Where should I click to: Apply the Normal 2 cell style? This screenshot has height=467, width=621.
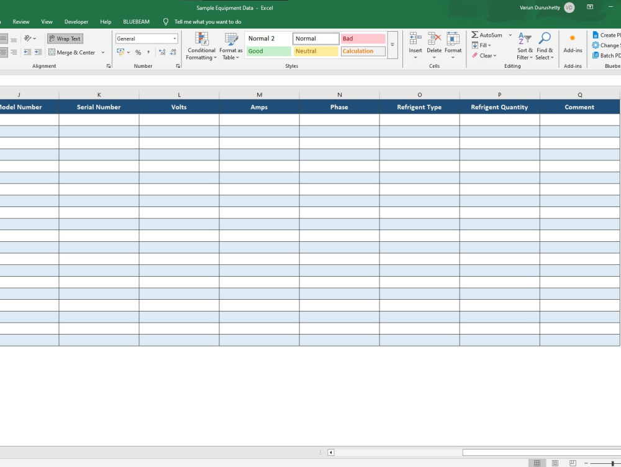pyautogui.click(x=268, y=39)
